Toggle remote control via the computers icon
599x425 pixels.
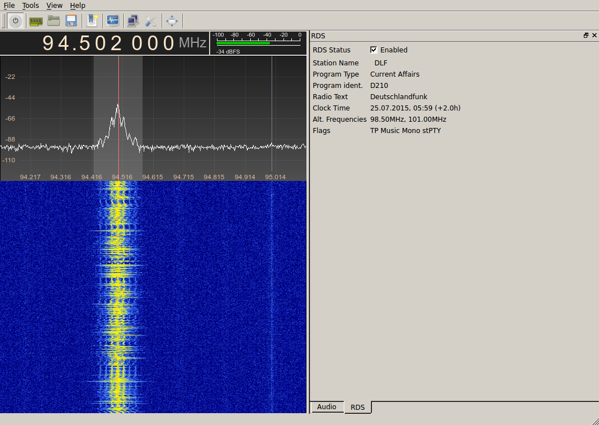[133, 21]
